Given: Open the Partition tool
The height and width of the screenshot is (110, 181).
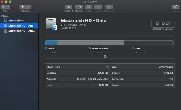Looking at the screenshot, I should click(x=79, y=7).
